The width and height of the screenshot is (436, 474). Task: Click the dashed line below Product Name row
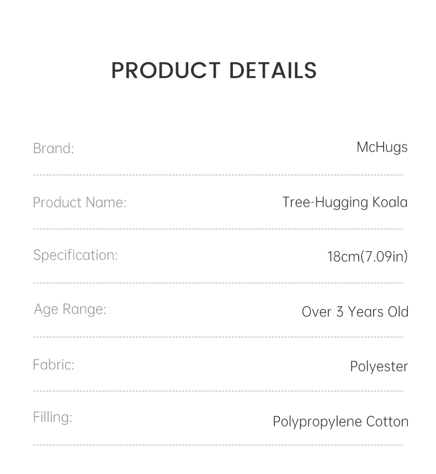point(218,229)
